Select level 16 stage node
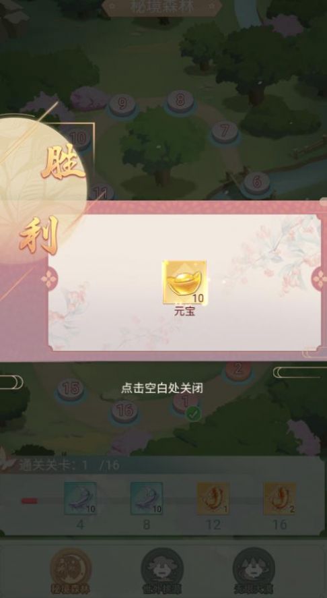Viewport: 327px width, 598px height. click(124, 411)
